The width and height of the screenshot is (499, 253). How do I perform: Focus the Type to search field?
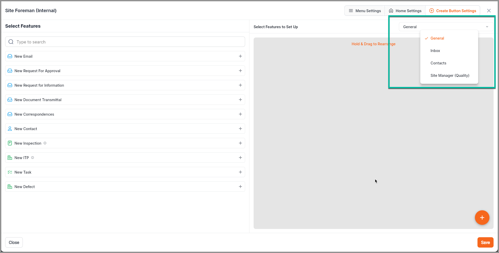(x=125, y=42)
